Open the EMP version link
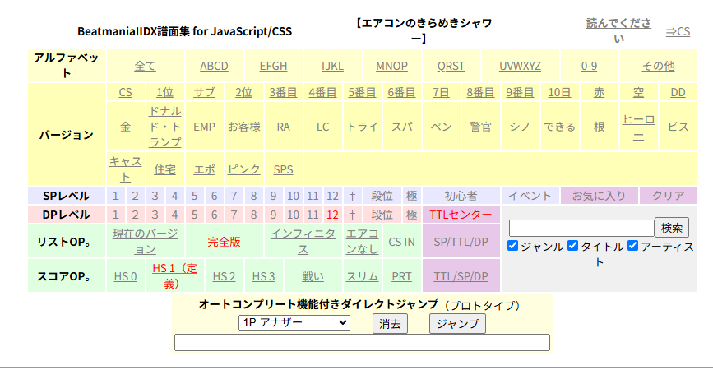Viewport: 713px width, 370px height. 204,127
